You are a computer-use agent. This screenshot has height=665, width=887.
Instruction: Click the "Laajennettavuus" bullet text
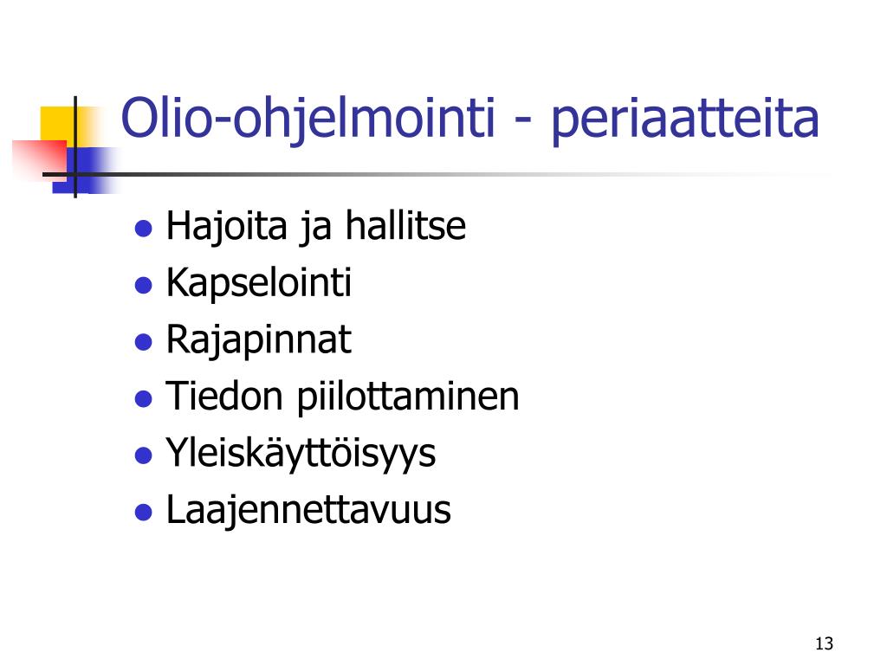pyautogui.click(x=308, y=511)
